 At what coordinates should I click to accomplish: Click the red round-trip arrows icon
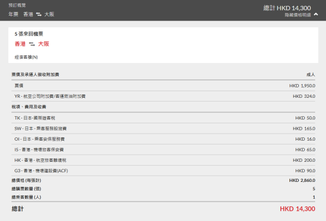coord(32,43)
